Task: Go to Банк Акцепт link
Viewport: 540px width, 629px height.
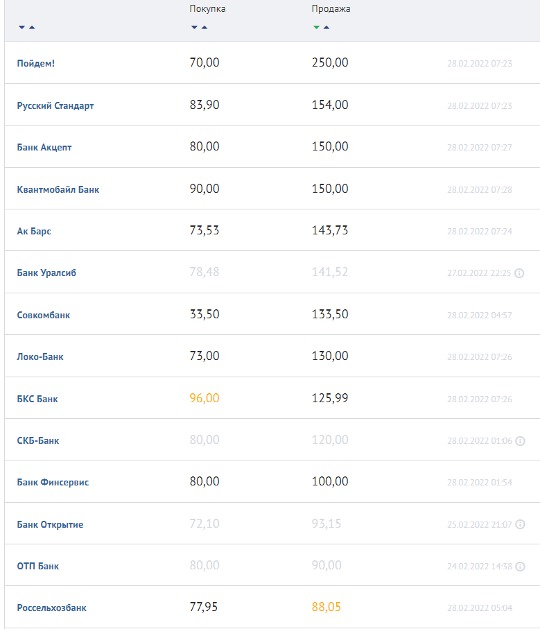Action: click(44, 148)
